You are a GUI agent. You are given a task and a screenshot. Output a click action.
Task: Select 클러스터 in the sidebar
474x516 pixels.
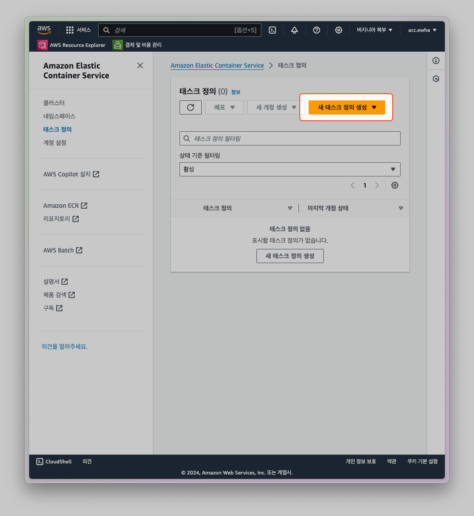pyautogui.click(x=54, y=103)
